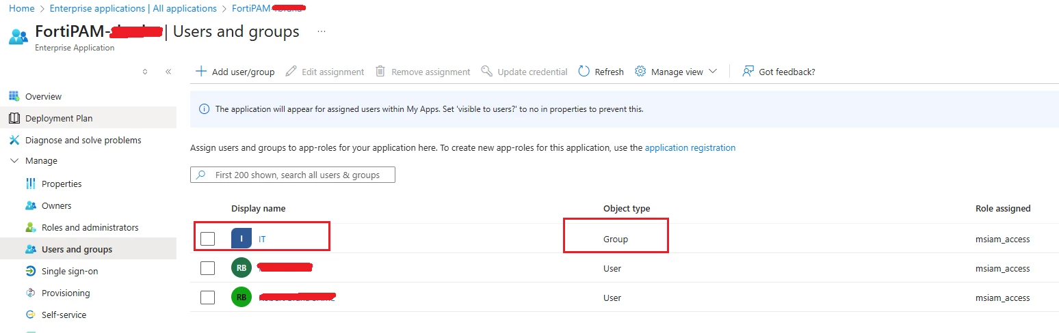The width and height of the screenshot is (1059, 333).
Task: Click Refresh button label
Action: click(x=609, y=72)
